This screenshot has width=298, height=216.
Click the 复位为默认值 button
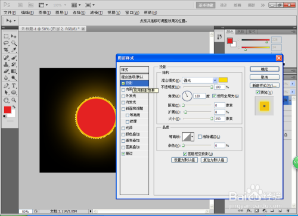214,160
